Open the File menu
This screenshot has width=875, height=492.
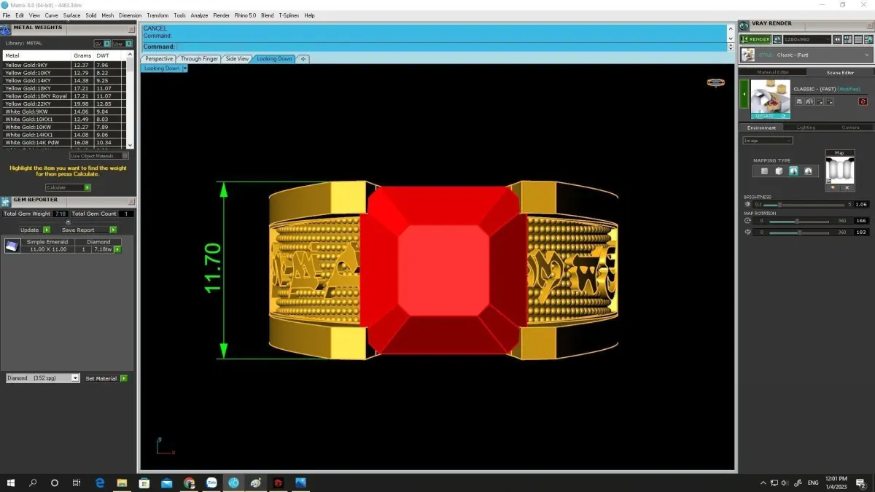click(x=7, y=15)
